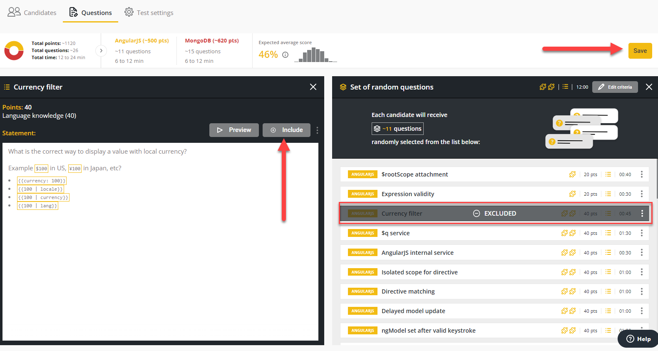The width and height of the screenshot is (658, 351).
Task: Open three-dot menu on excluded Currency filter
Action: pyautogui.click(x=642, y=214)
